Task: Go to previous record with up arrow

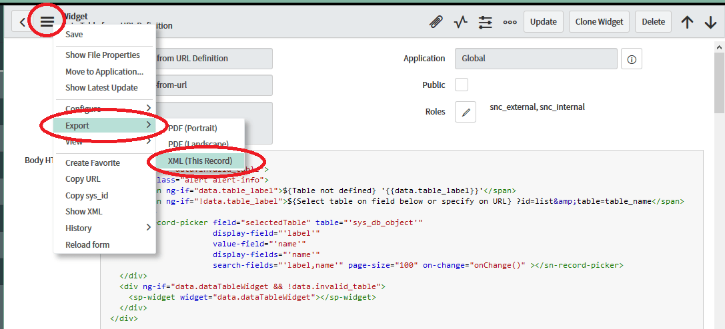Action: (x=687, y=22)
